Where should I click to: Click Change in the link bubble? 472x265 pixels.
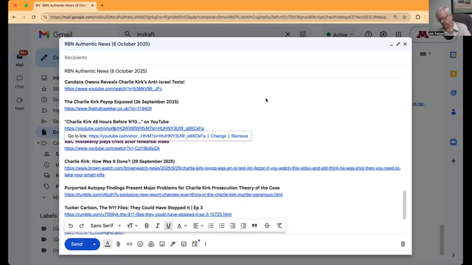point(218,136)
